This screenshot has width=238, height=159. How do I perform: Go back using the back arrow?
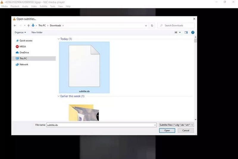15,26
